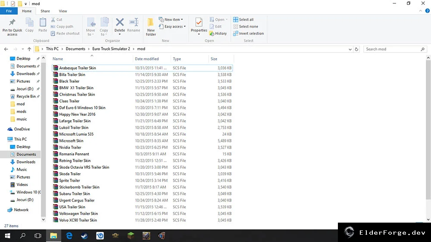Select the 'Daf Euro 6 Windows 10 Skin' file
Viewport: 431px width, 242px height.
pyautogui.click(x=142, y=108)
